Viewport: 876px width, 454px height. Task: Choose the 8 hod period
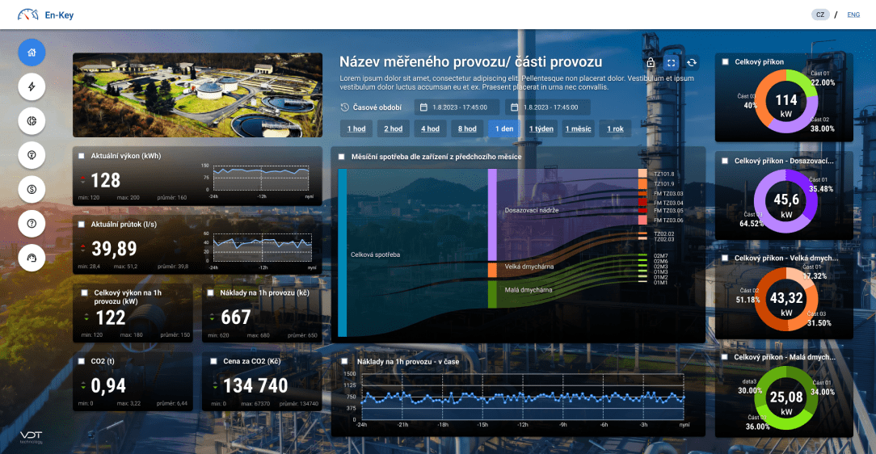(466, 128)
